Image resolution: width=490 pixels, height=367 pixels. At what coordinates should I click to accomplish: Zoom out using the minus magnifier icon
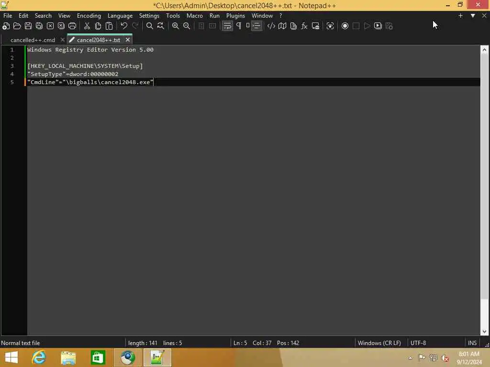pos(187,26)
